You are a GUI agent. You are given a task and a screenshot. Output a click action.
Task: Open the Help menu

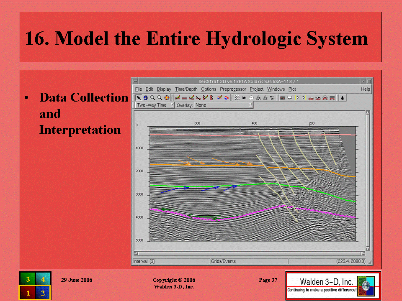click(x=365, y=89)
